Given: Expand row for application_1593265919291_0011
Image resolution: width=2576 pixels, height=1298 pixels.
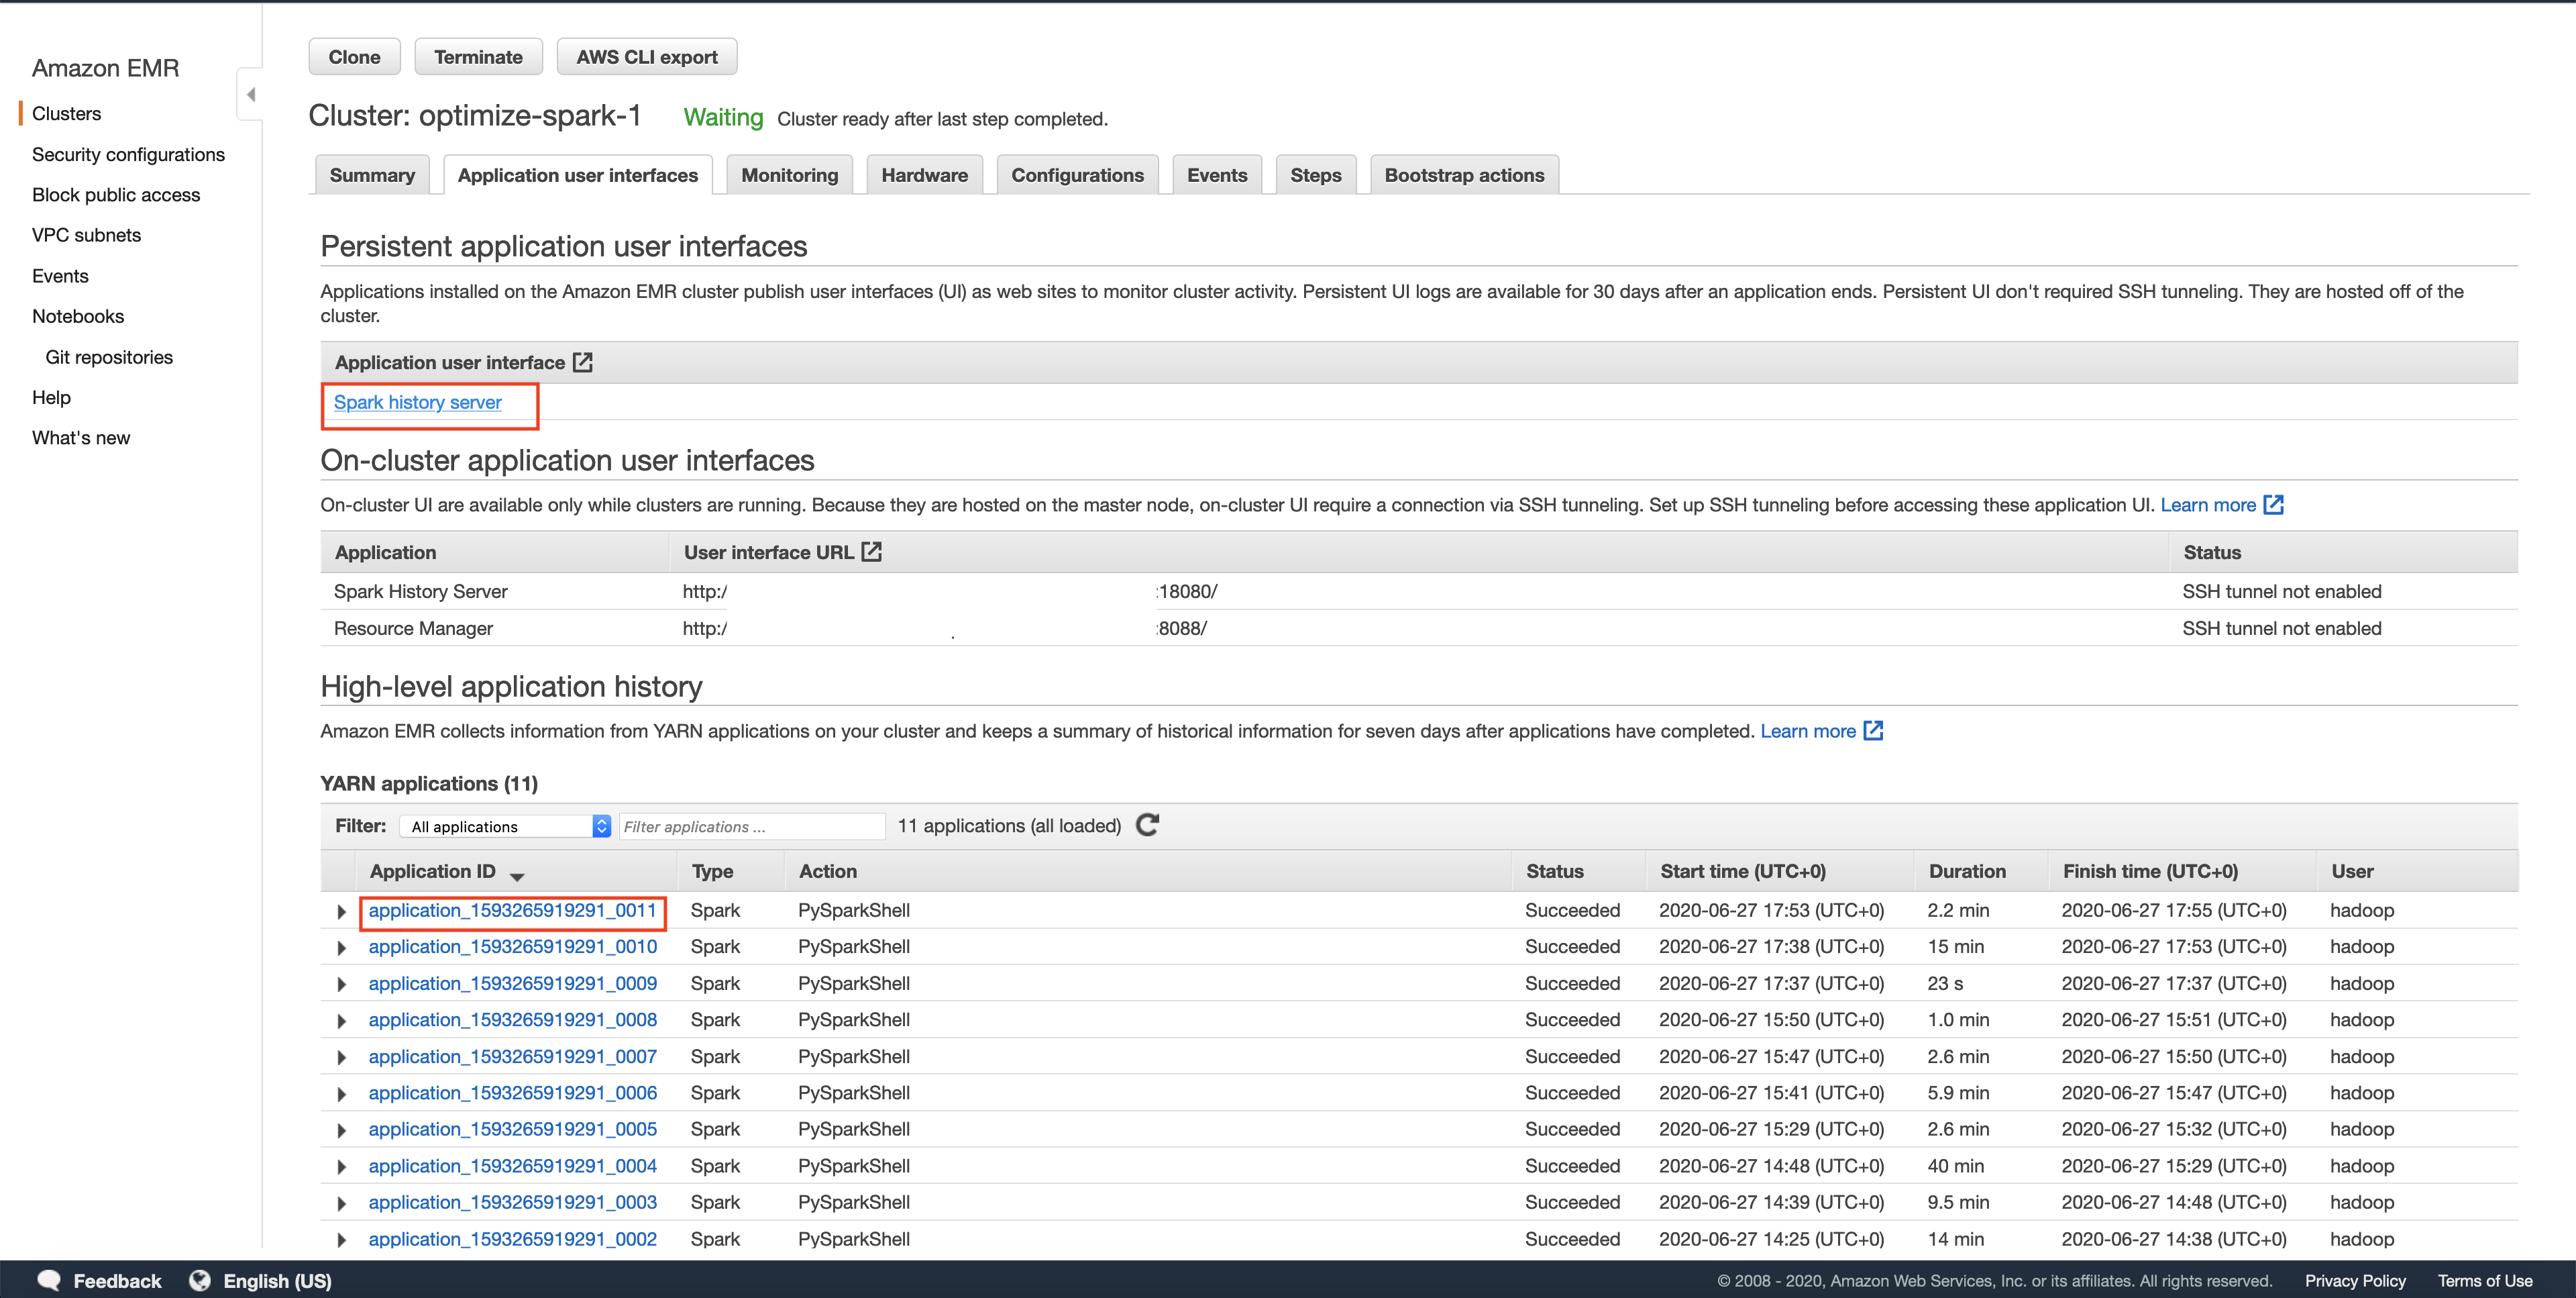Looking at the screenshot, I should pyautogui.click(x=341, y=911).
